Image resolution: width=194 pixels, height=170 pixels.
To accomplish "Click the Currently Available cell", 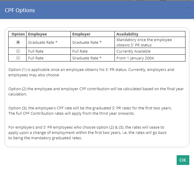I will point(134,51).
